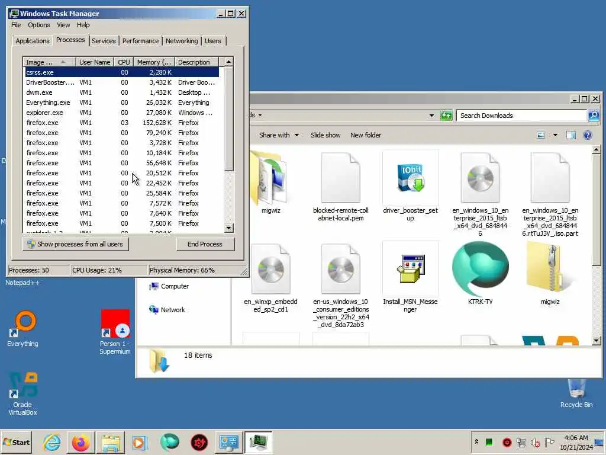Screen dimensions: 606x455
Task: Select the explorer.exe process row
Action: point(122,113)
